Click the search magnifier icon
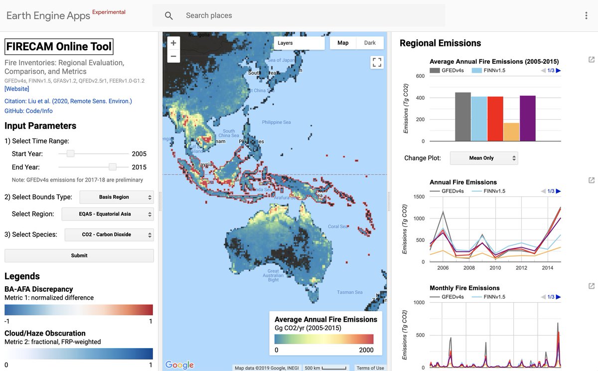This screenshot has height=371, width=598. tap(169, 15)
